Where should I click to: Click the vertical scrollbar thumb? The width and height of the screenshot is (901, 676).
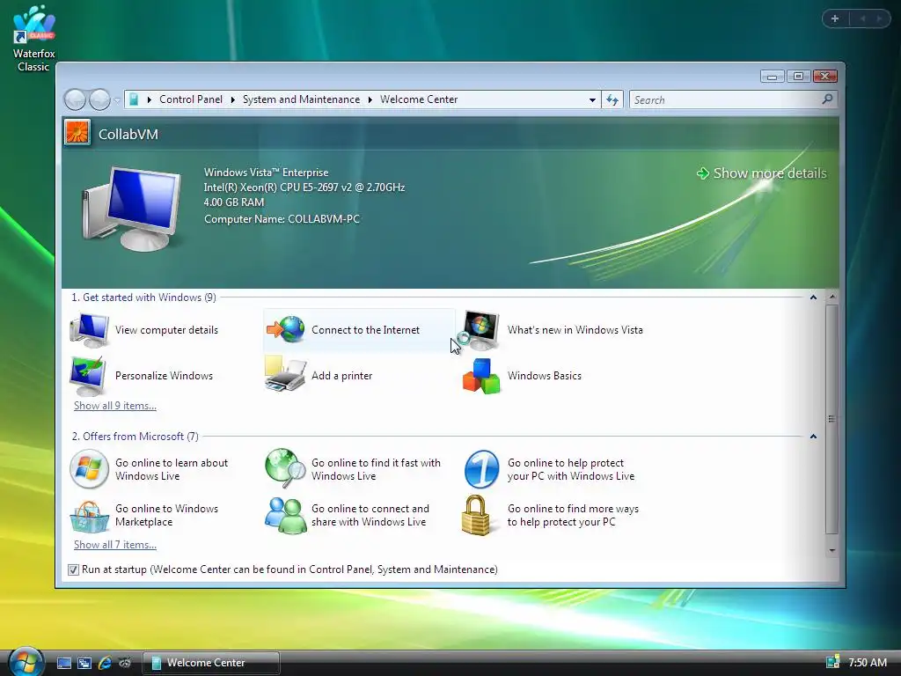click(x=832, y=419)
